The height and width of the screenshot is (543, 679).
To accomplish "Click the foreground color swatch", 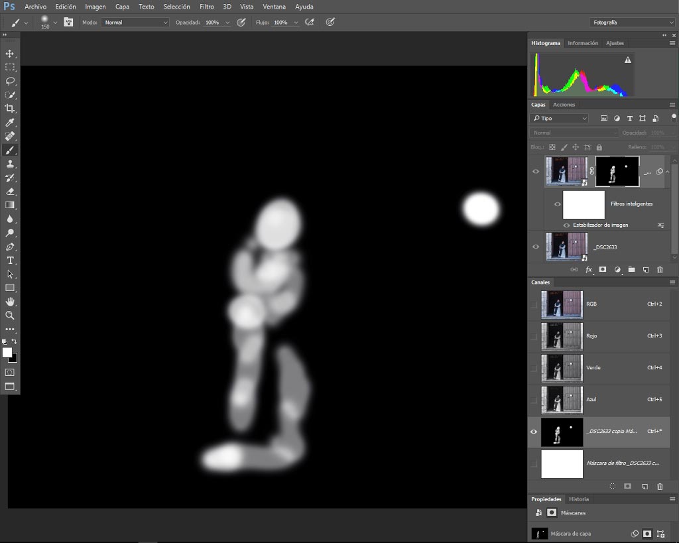I will click(7, 353).
